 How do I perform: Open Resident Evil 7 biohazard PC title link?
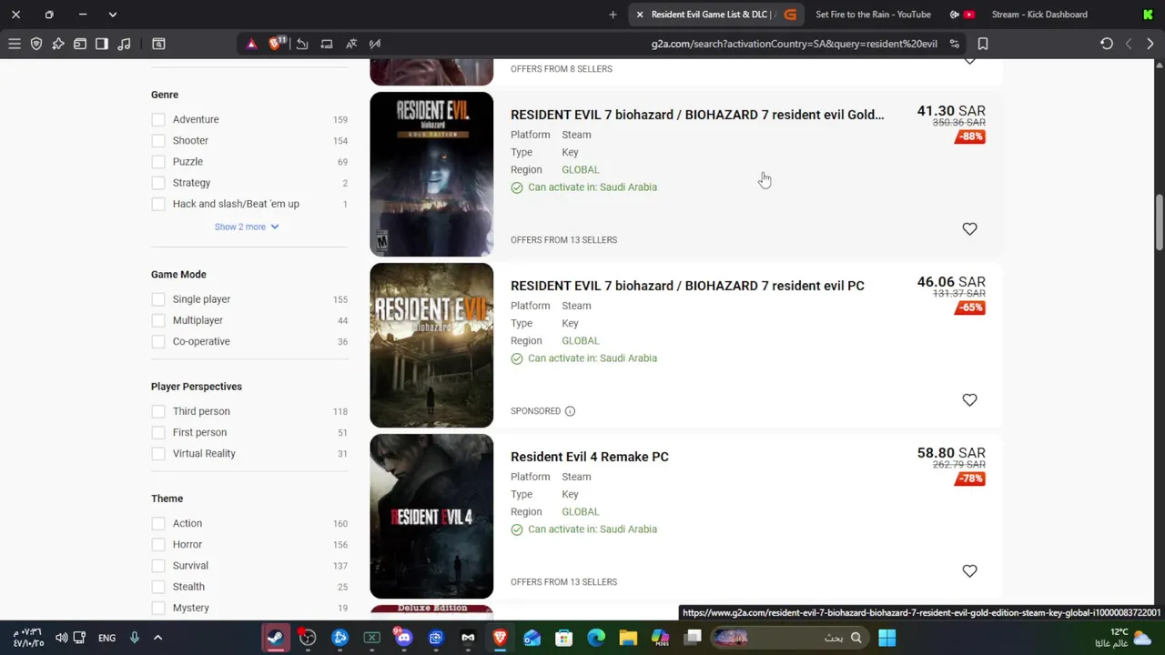[687, 286]
